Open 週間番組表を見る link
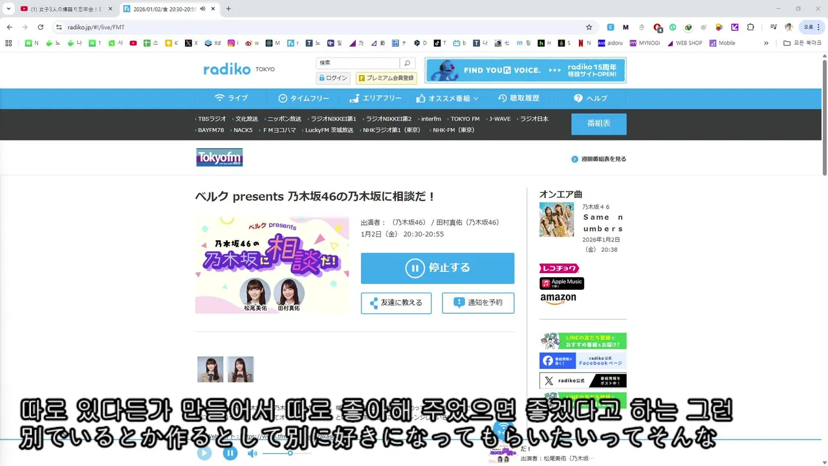Image resolution: width=828 pixels, height=466 pixels. [598, 159]
